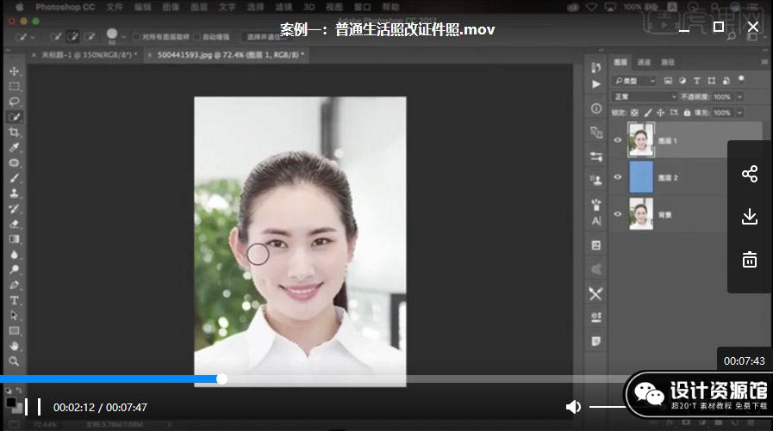Select the History Brush tool

14,208
